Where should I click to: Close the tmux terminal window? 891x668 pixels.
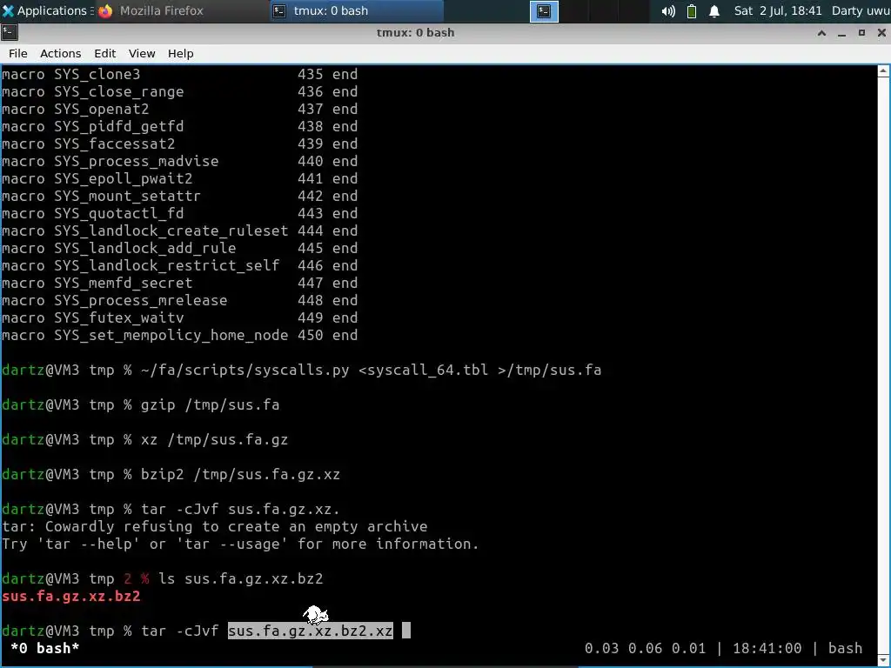pyautogui.click(x=881, y=33)
